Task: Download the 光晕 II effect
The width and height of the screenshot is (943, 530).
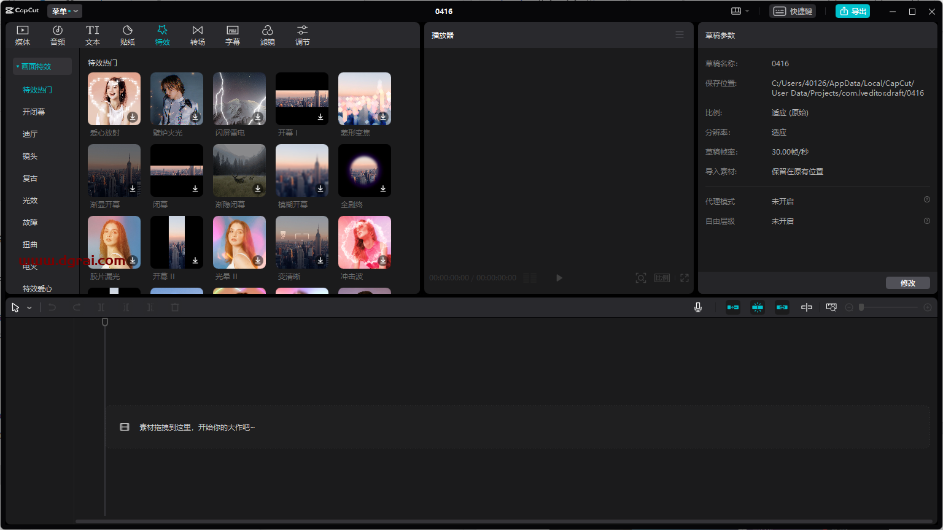Action: [x=258, y=260]
